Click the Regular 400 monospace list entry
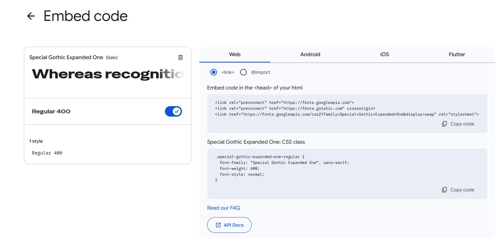The height and width of the screenshot is (241, 501). click(x=47, y=153)
